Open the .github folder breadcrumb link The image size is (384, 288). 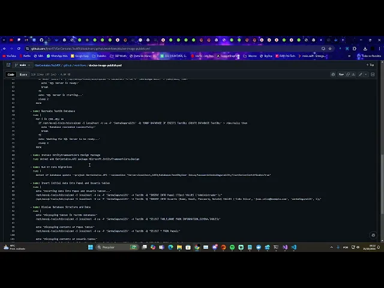click(67, 65)
